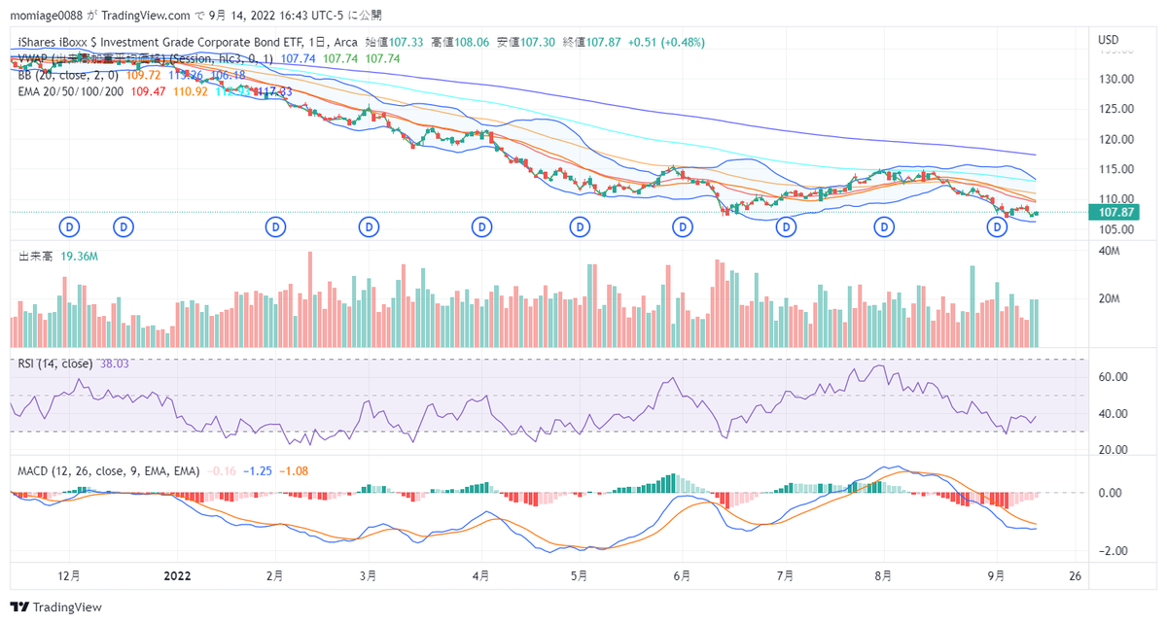Select the 出来高 19.36M volume legend
Screen dimensions: 1167x624
(x=56, y=257)
